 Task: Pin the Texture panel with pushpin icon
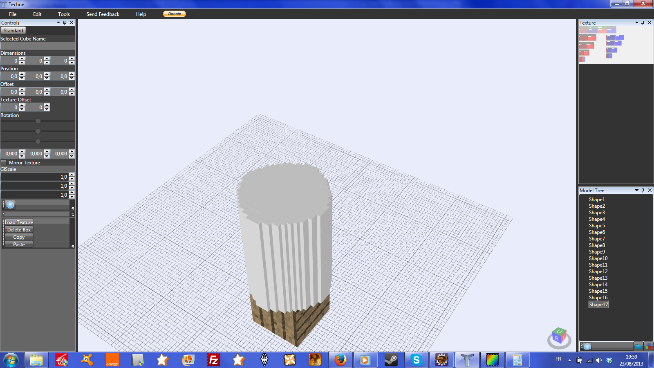pos(643,23)
